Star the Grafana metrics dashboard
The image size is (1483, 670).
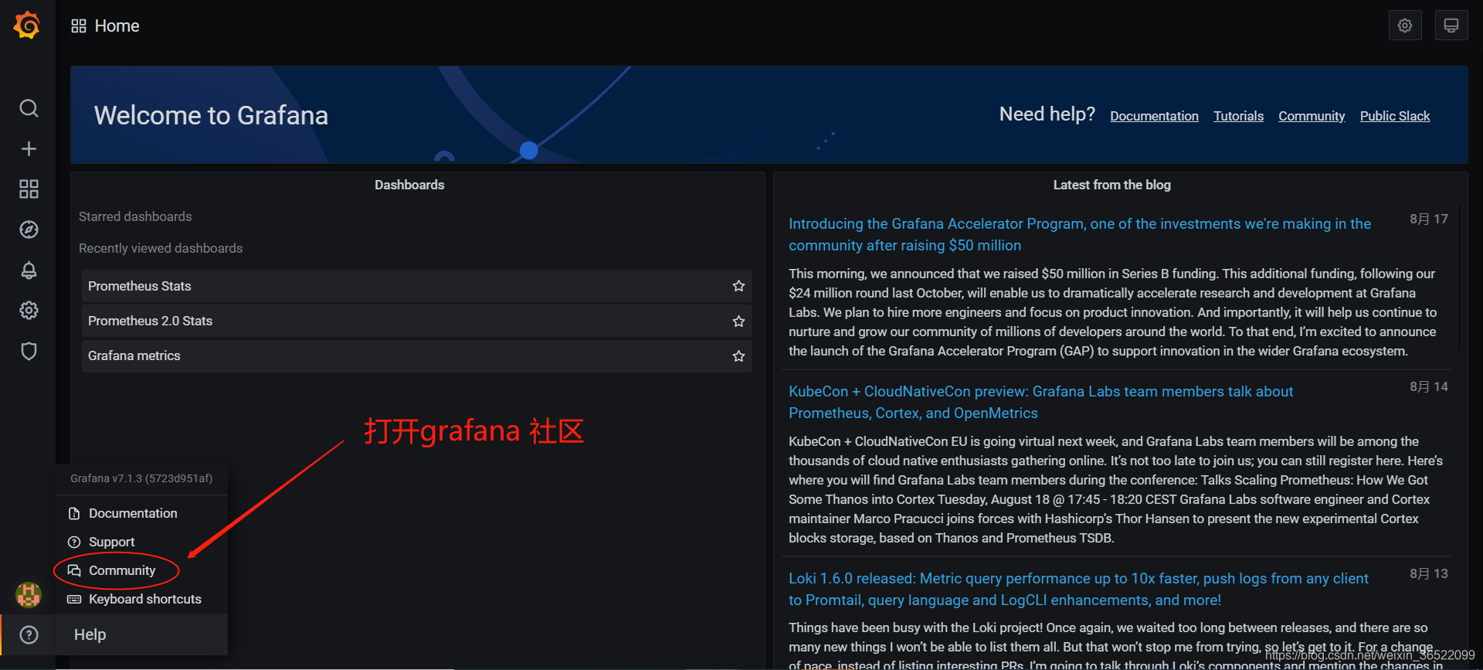pos(738,355)
